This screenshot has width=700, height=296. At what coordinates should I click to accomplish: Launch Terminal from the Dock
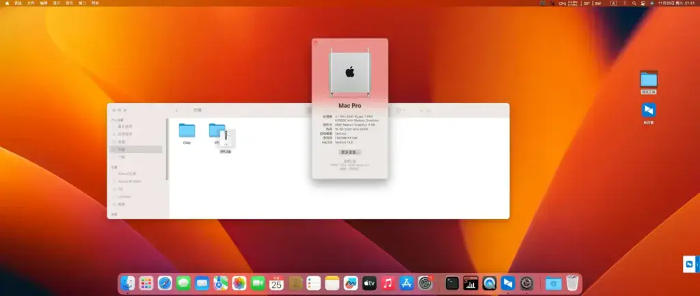453,283
